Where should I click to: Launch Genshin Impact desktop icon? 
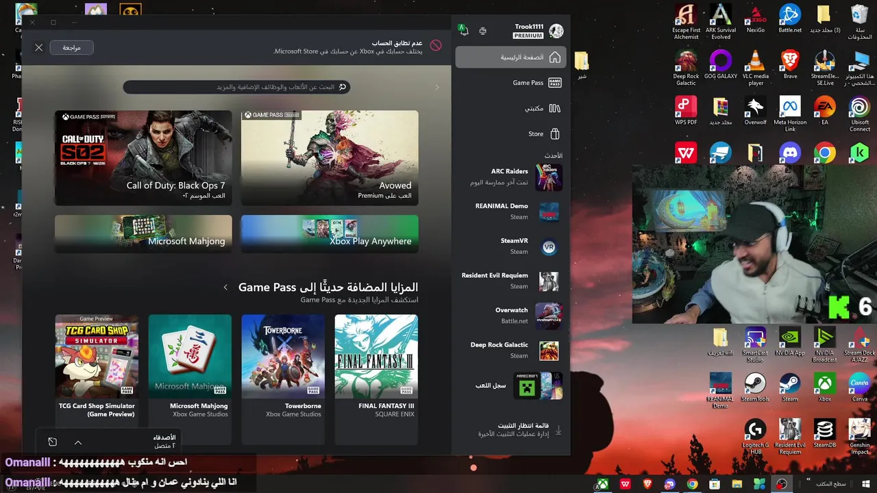(860, 437)
